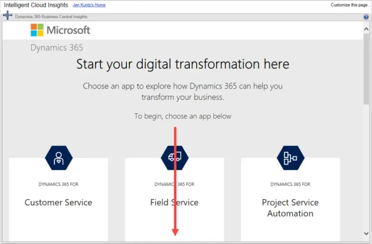The height and width of the screenshot is (244, 372).
Task: Click the scrollbar down arrow
Action: click(x=366, y=233)
